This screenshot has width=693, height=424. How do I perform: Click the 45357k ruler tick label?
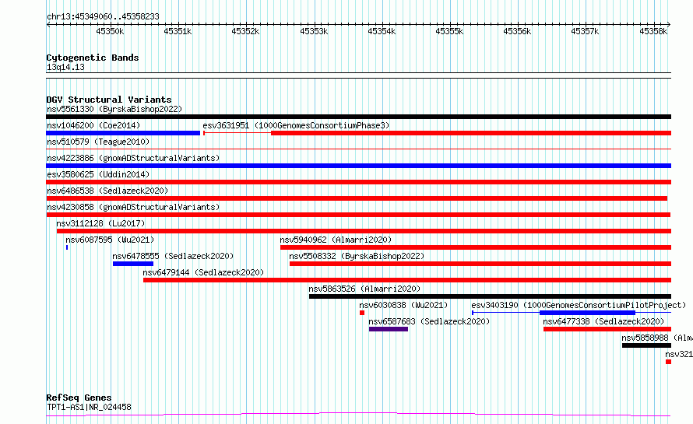point(585,31)
